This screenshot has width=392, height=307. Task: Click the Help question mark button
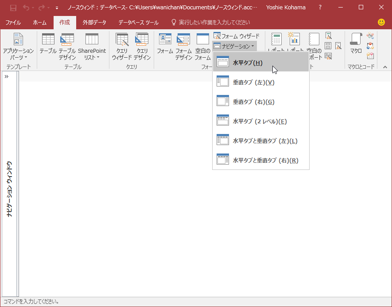coord(320,7)
